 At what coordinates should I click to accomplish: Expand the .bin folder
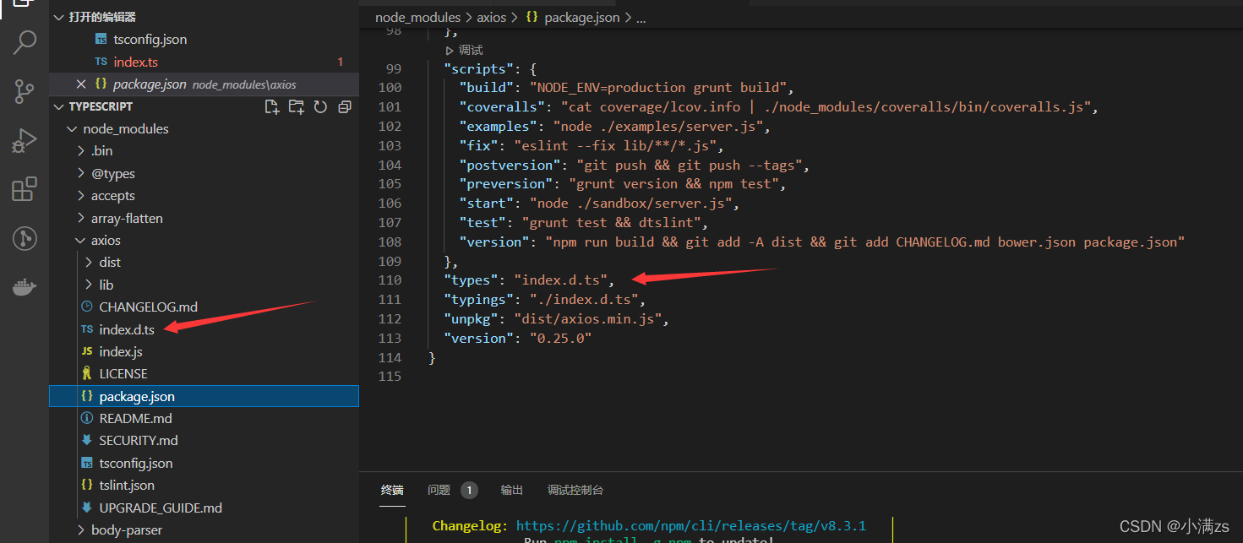pos(81,150)
